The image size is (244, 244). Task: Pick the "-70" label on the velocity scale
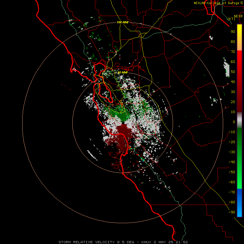(232, 192)
